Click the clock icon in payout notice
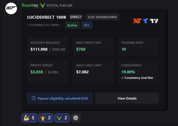The image size is (178, 126). tap(34, 98)
